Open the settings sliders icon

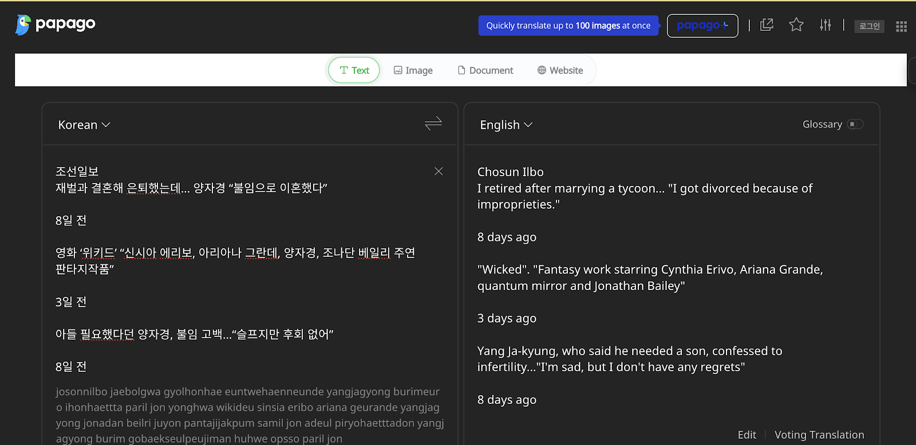pos(825,25)
